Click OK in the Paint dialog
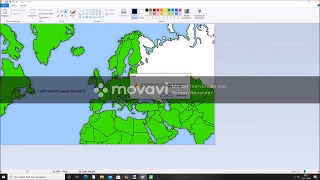Screen dimensions: 320x180 pos(166,95)
